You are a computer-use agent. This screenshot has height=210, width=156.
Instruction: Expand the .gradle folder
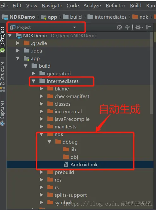[x=18, y=43]
